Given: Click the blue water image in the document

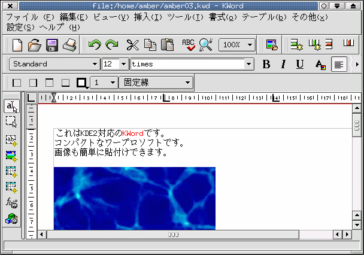Looking at the screenshot, I should click(x=135, y=198).
